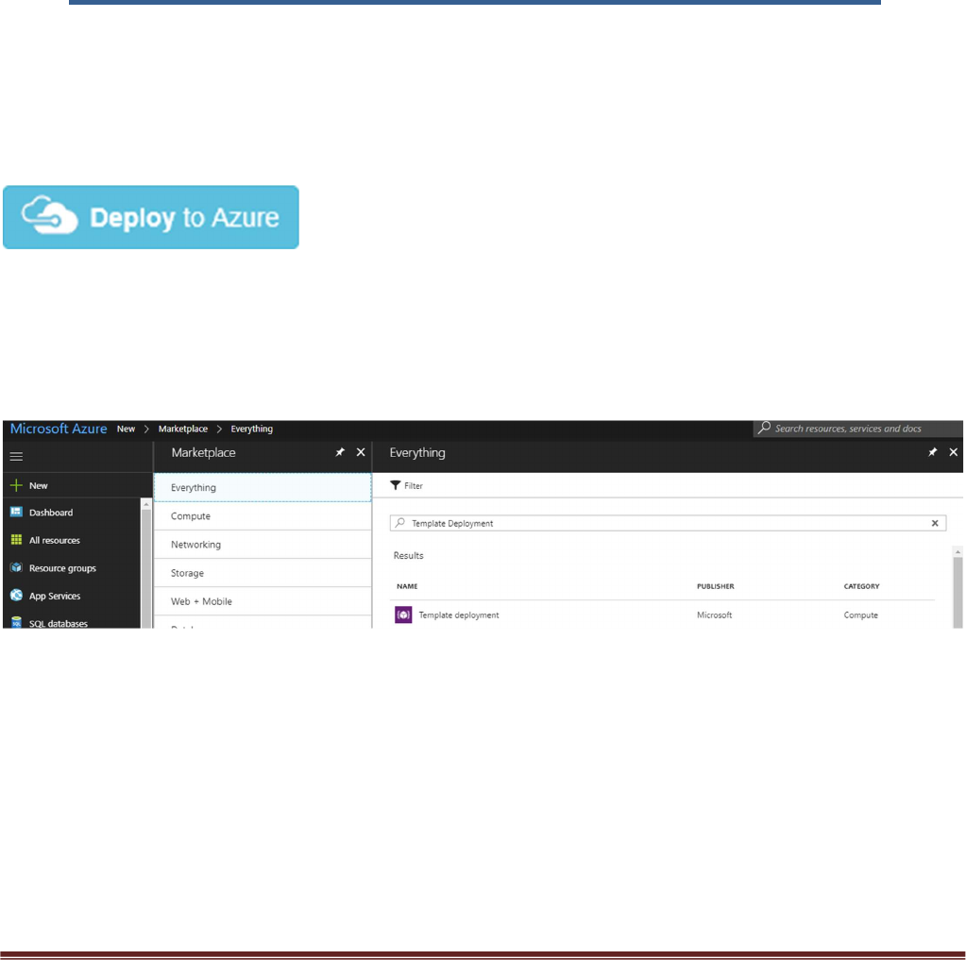Open the hamburger menu in the Azure sidebar
Image resolution: width=966 pixels, height=960 pixels.
click(x=17, y=456)
